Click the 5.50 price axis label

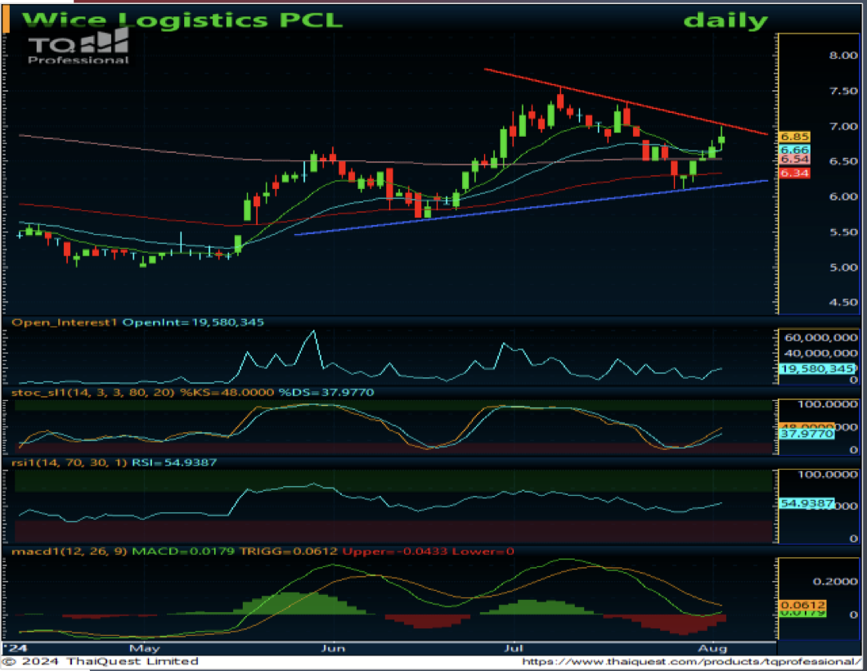tap(843, 232)
